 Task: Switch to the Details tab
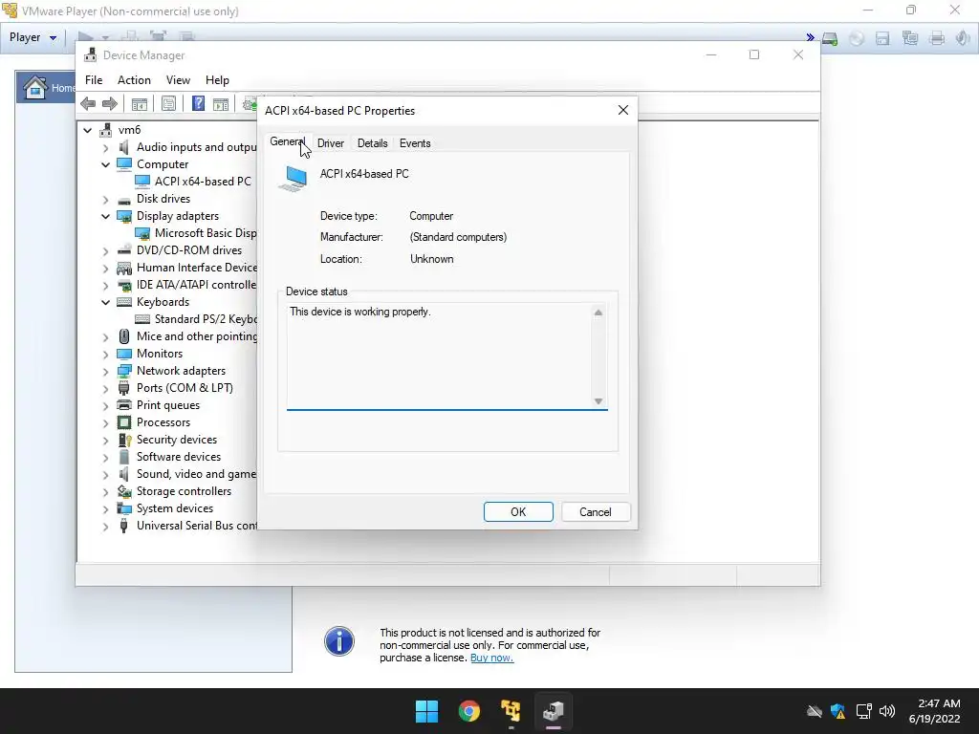pos(372,143)
